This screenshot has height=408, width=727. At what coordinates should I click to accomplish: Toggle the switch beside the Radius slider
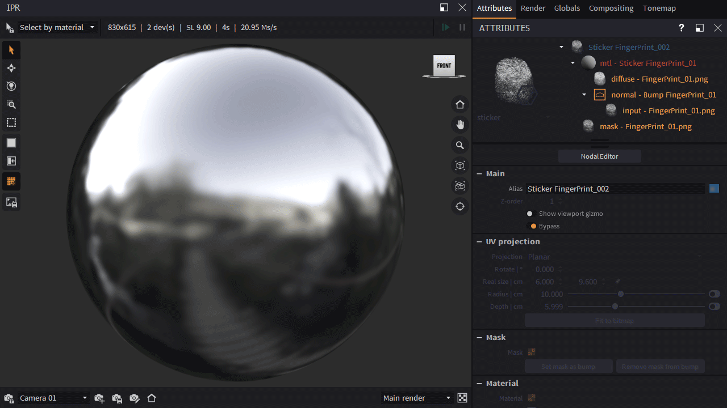click(714, 294)
